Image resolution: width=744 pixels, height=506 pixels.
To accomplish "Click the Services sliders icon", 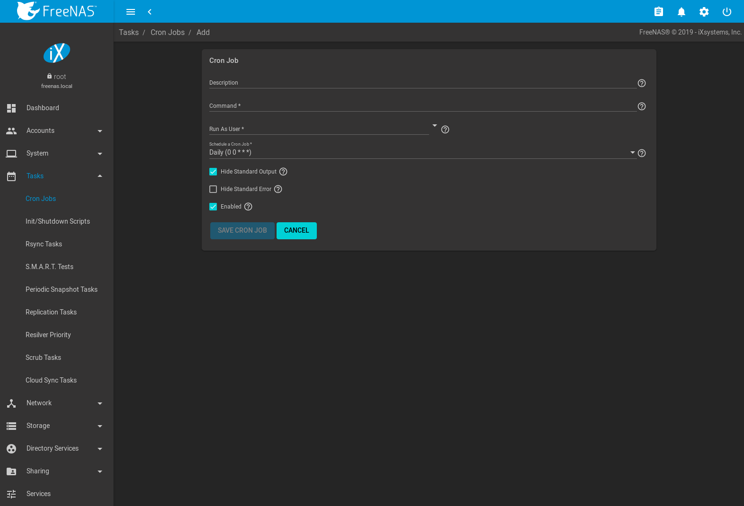I will (x=11, y=494).
